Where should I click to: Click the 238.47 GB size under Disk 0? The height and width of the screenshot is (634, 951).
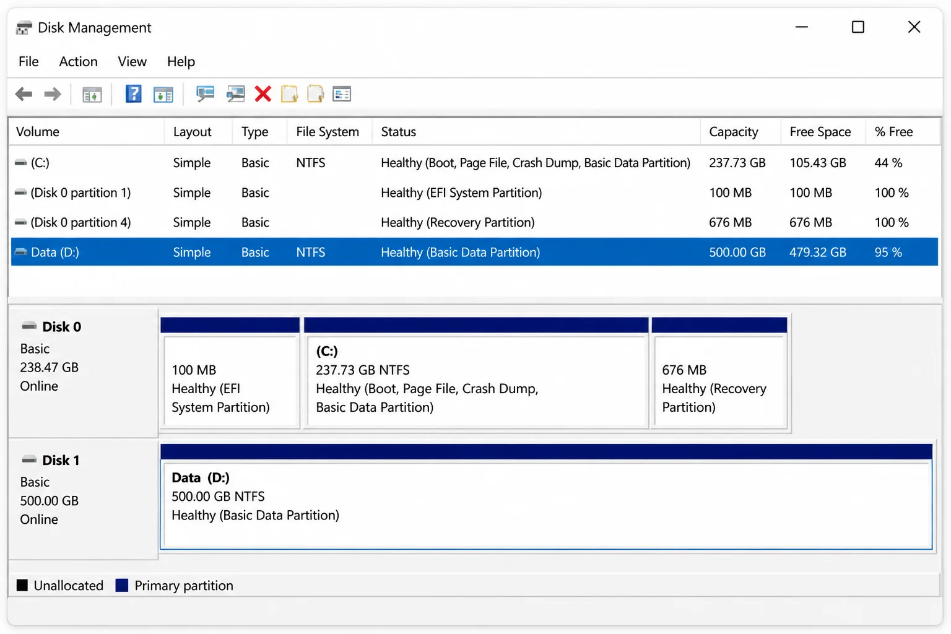tap(50, 367)
